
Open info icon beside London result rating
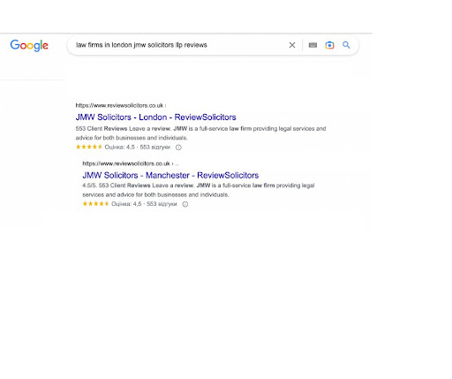(178, 148)
